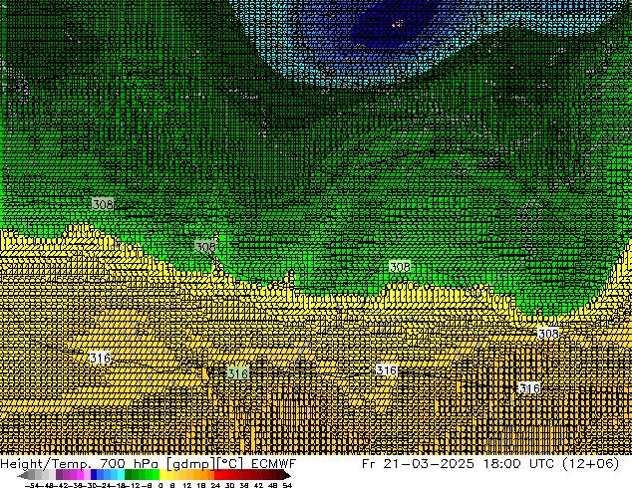Click the '[gdmp]' unit label
This screenshot has height=488, width=632.
[191, 464]
